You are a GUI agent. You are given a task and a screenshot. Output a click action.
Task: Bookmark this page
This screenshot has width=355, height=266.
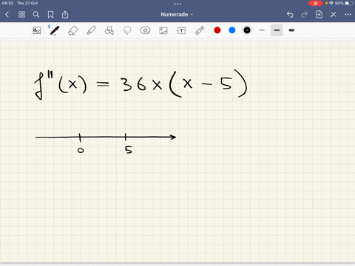(x=50, y=15)
